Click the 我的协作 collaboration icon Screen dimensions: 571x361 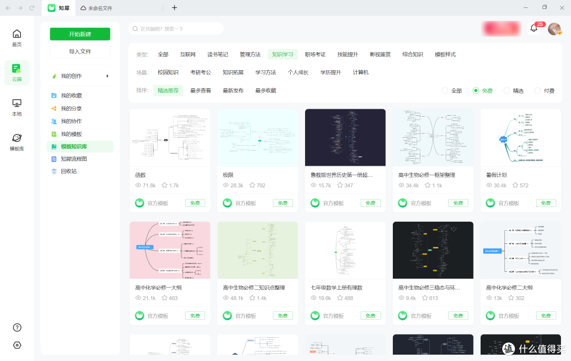54,121
